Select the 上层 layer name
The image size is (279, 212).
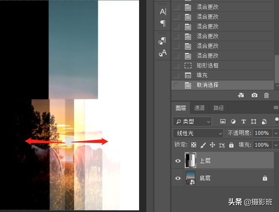coord(205,161)
